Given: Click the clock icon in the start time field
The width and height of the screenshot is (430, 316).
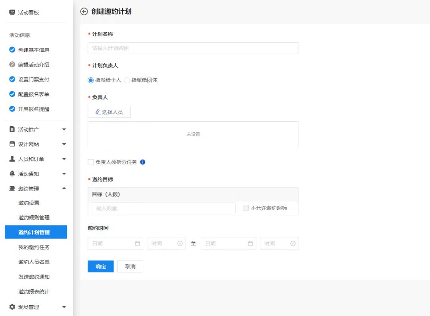Looking at the screenshot, I should (x=180, y=244).
